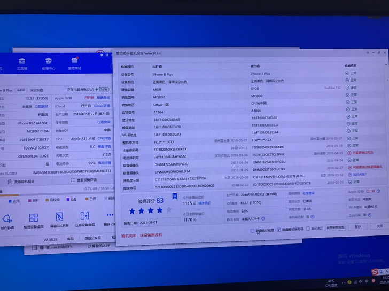
Task: Click 在线查询 warranty link in report window
Action: (308, 193)
